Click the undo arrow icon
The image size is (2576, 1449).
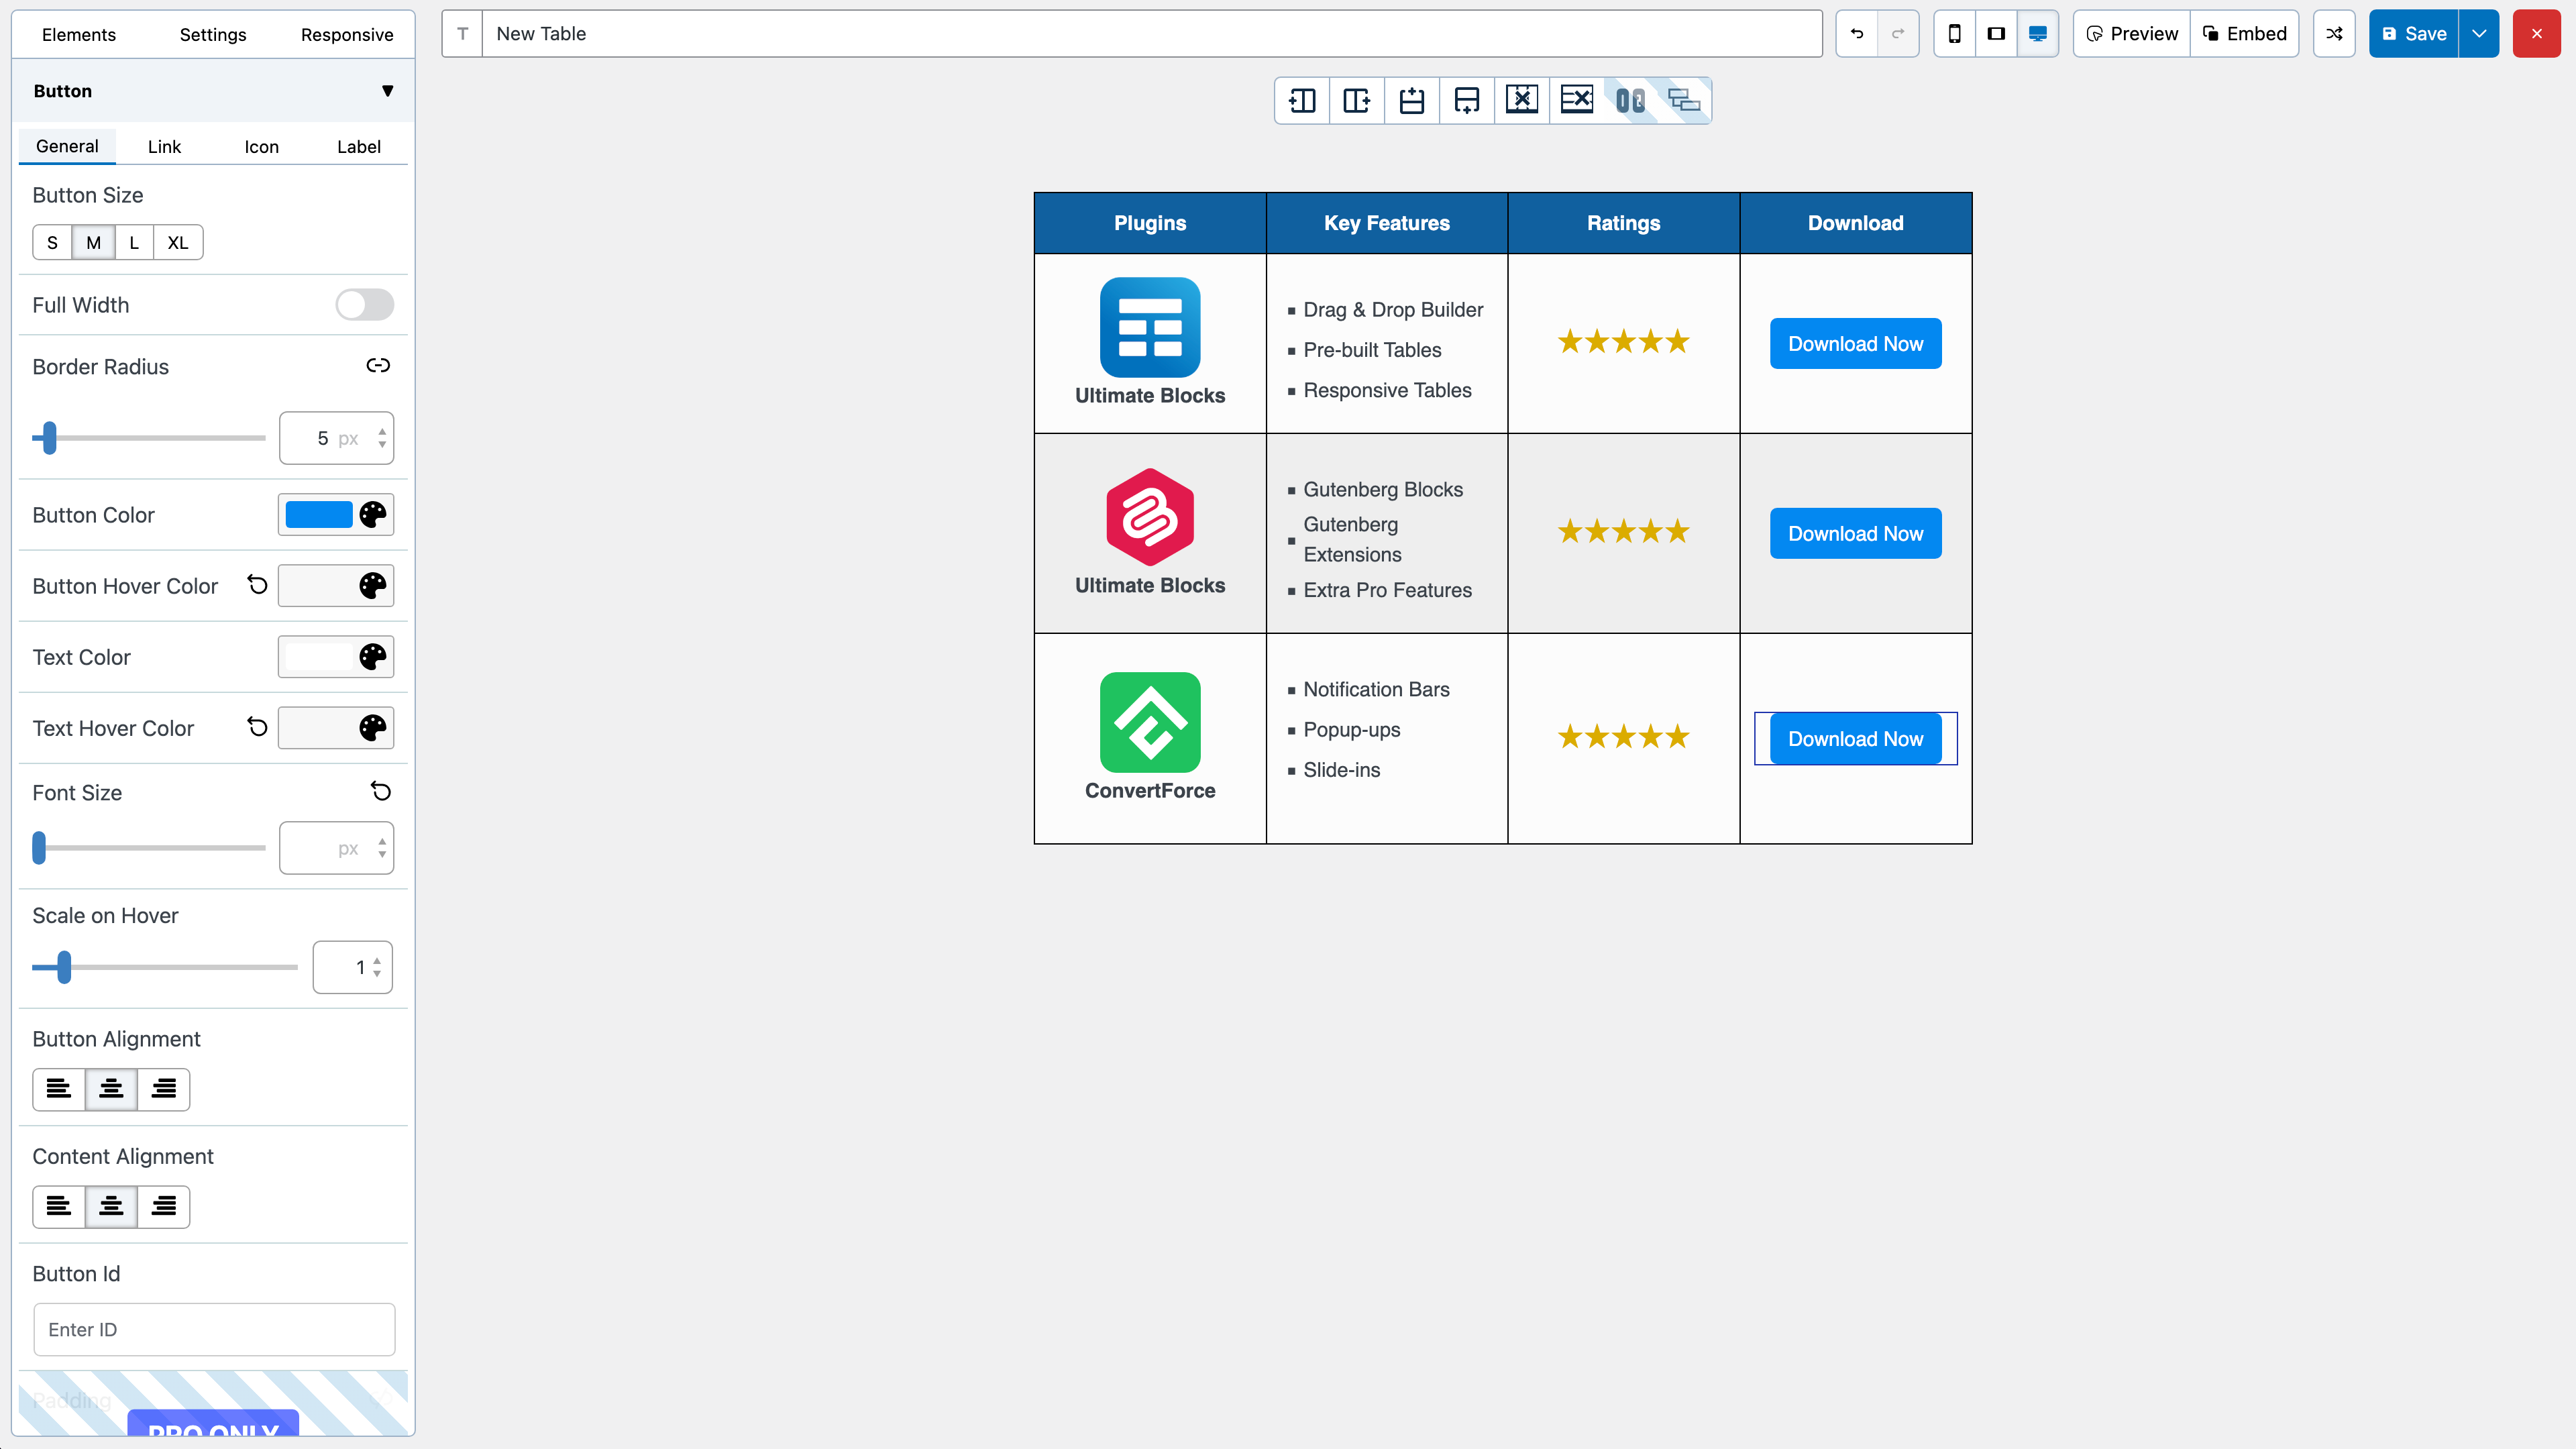point(1857,34)
